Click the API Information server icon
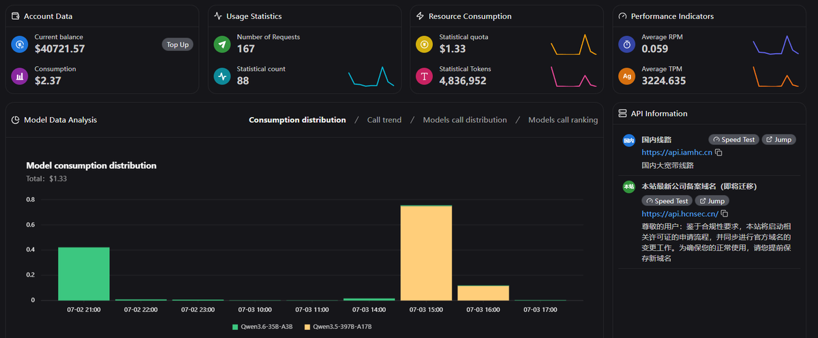 pos(622,114)
